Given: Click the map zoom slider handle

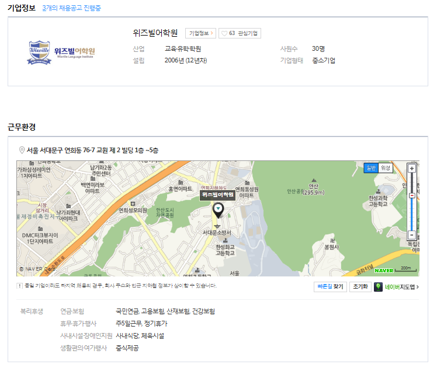Looking at the screenshot, I should 412,195.
